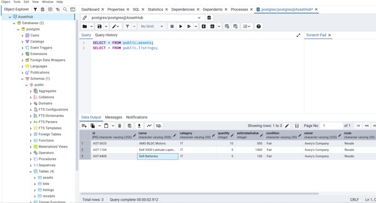The height and width of the screenshot is (203, 376).
Task: Open the Notifications tab
Action: click(x=137, y=117)
